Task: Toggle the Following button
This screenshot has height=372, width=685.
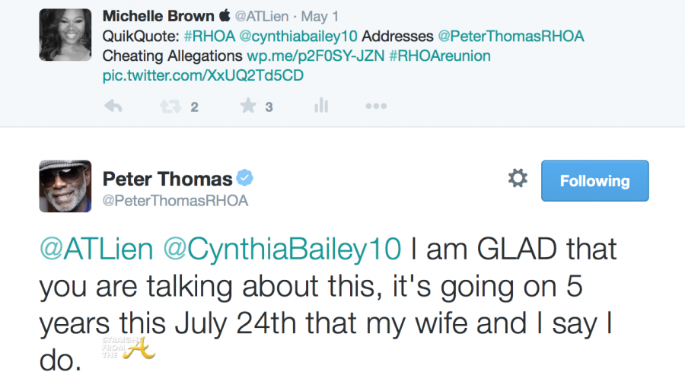Action: coord(594,181)
